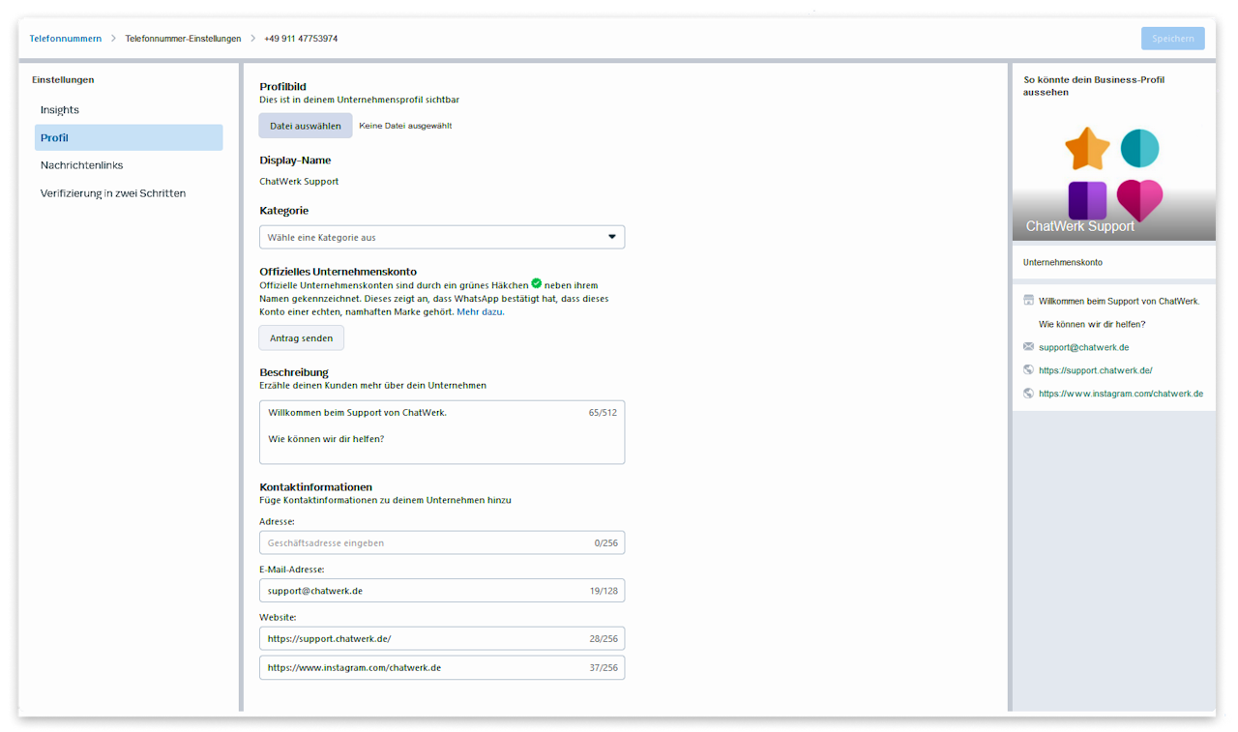Click the purple square logo shape
Image resolution: width=1238 pixels, height=732 pixels.
pos(1087,200)
